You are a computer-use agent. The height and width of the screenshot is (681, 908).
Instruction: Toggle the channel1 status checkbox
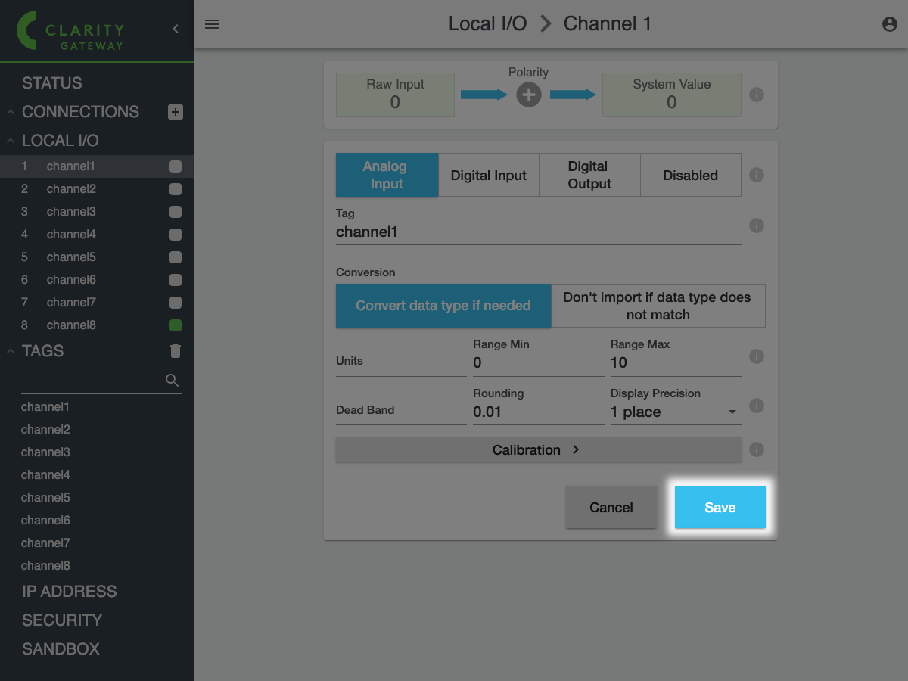pyautogui.click(x=176, y=166)
